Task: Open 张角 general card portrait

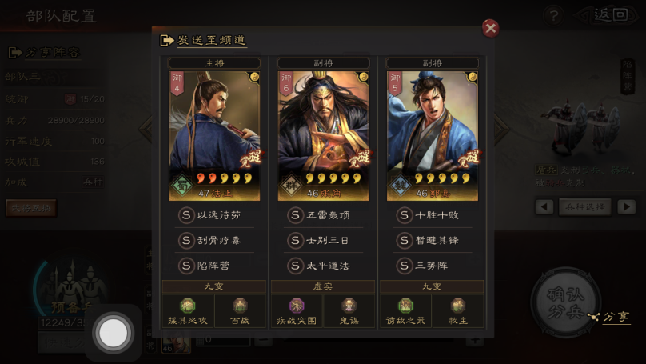Action: coord(324,136)
